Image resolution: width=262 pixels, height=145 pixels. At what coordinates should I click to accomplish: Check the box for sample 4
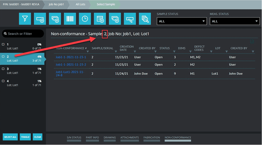point(3,81)
